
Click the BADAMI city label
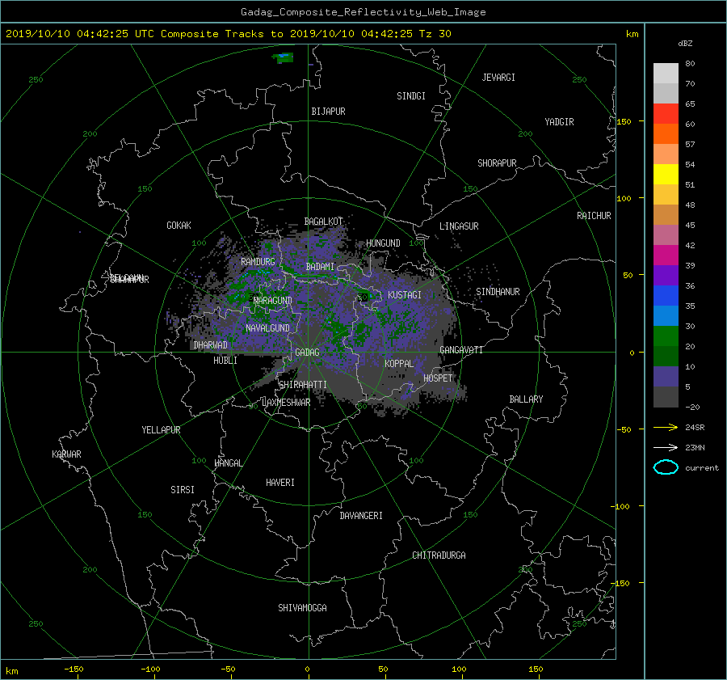[x=320, y=267]
